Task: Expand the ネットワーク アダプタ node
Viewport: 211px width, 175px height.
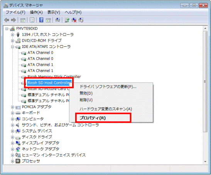Action: (x=12, y=149)
